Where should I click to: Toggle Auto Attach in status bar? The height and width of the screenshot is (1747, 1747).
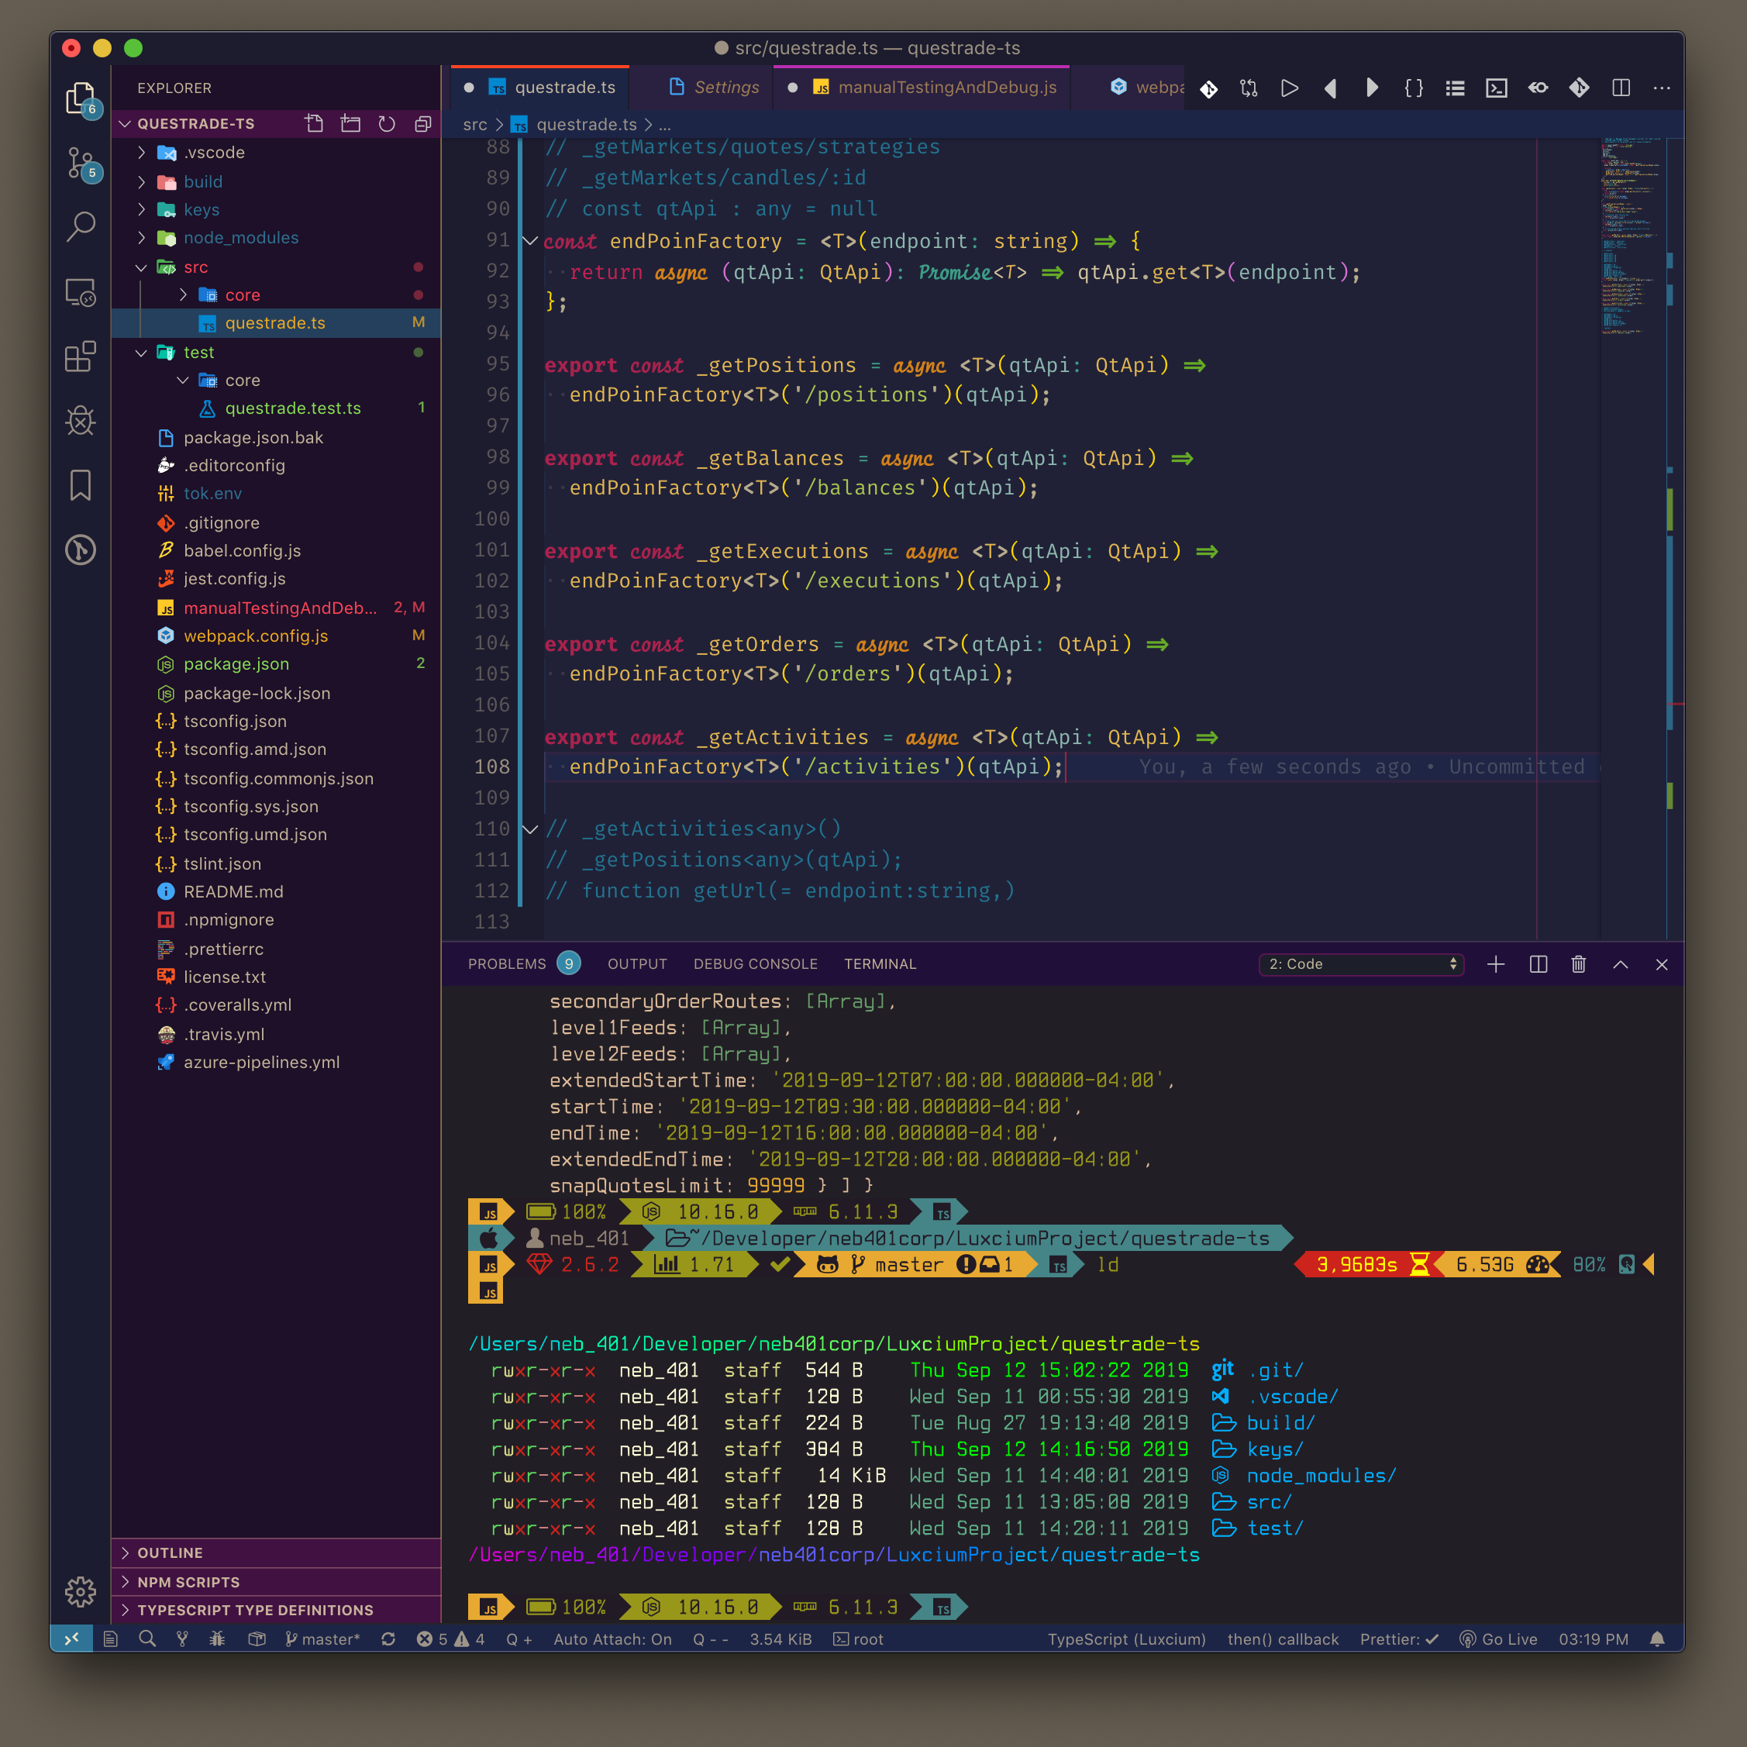click(612, 1639)
